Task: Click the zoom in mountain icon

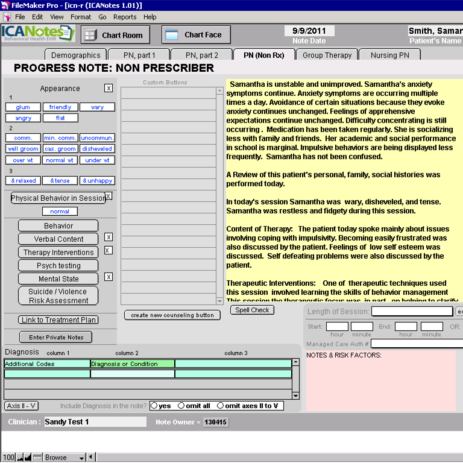Action: point(28,458)
